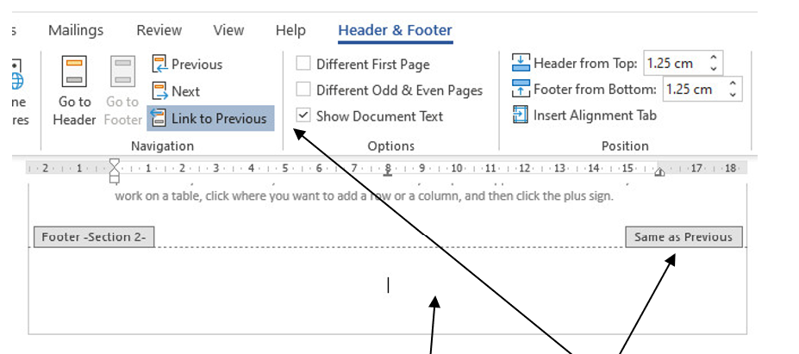Uncheck Show Document Text

click(303, 115)
